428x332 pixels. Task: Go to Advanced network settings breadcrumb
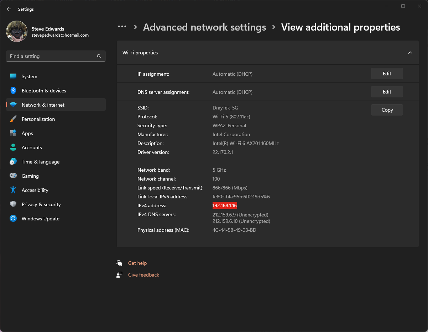point(204,27)
